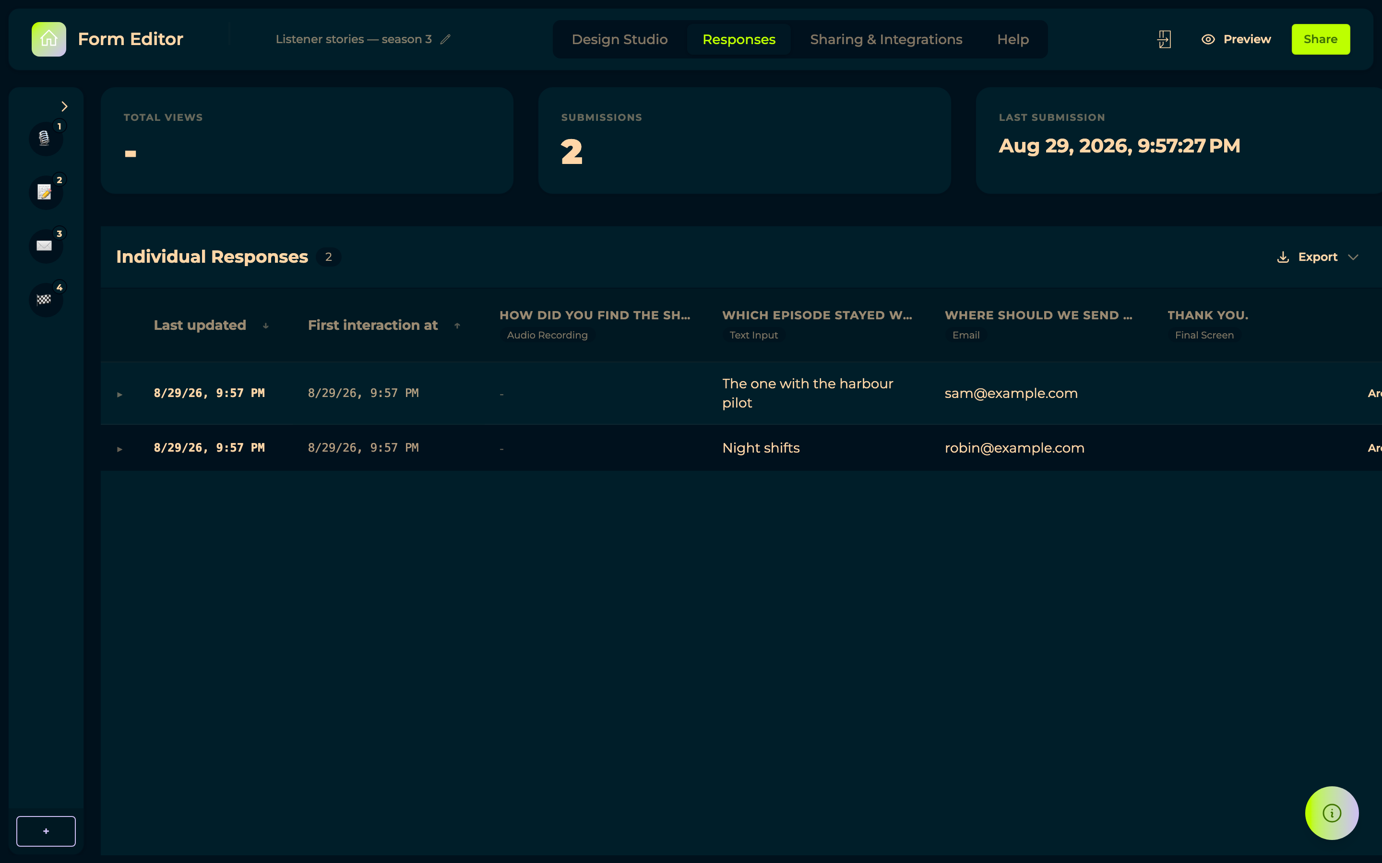The height and width of the screenshot is (863, 1382).
Task: Click 'Which episode stayed w...' column header
Action: (817, 315)
